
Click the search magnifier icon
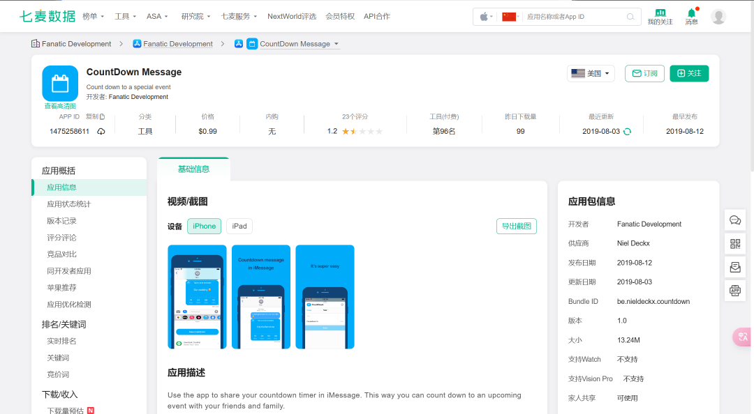point(630,17)
